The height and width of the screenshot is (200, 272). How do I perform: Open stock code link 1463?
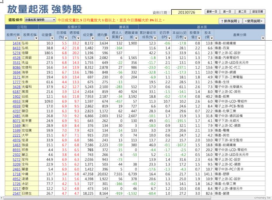coord(16,145)
